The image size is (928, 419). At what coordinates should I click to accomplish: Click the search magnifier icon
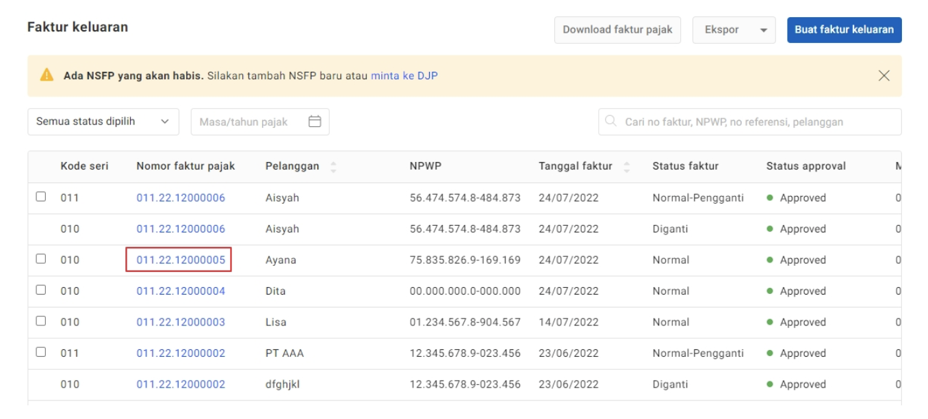611,122
